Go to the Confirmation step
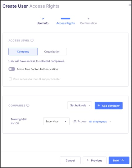This screenshot has height=168, width=132. (x=89, y=23)
